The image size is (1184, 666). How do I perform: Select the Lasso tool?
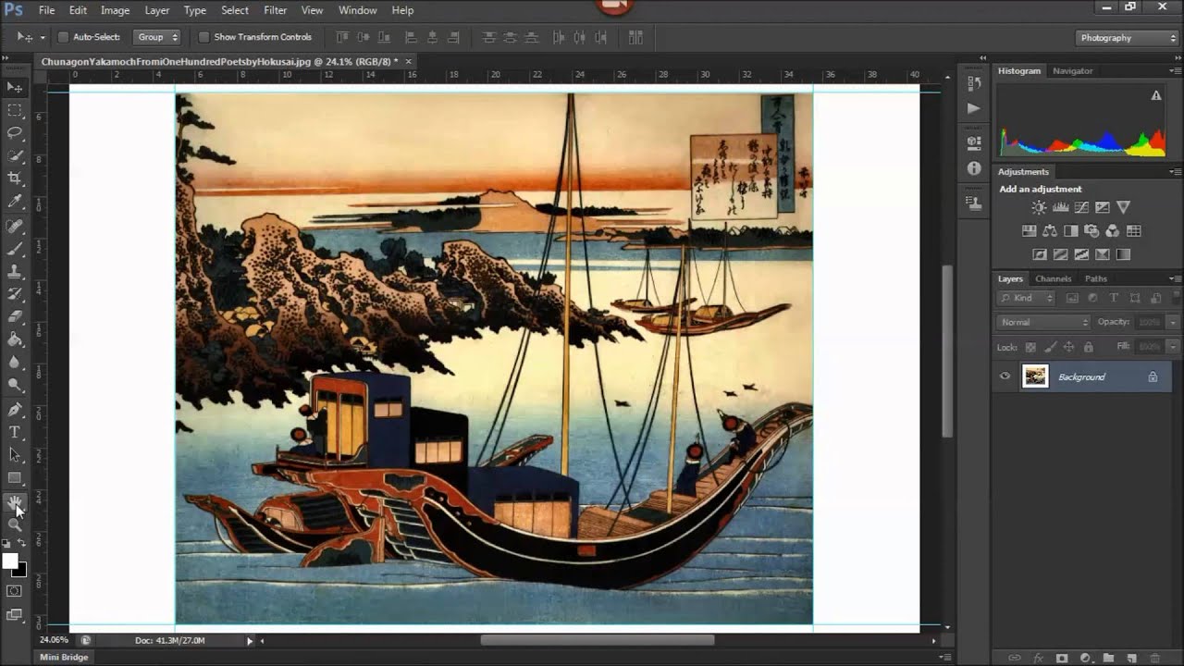[x=15, y=133]
